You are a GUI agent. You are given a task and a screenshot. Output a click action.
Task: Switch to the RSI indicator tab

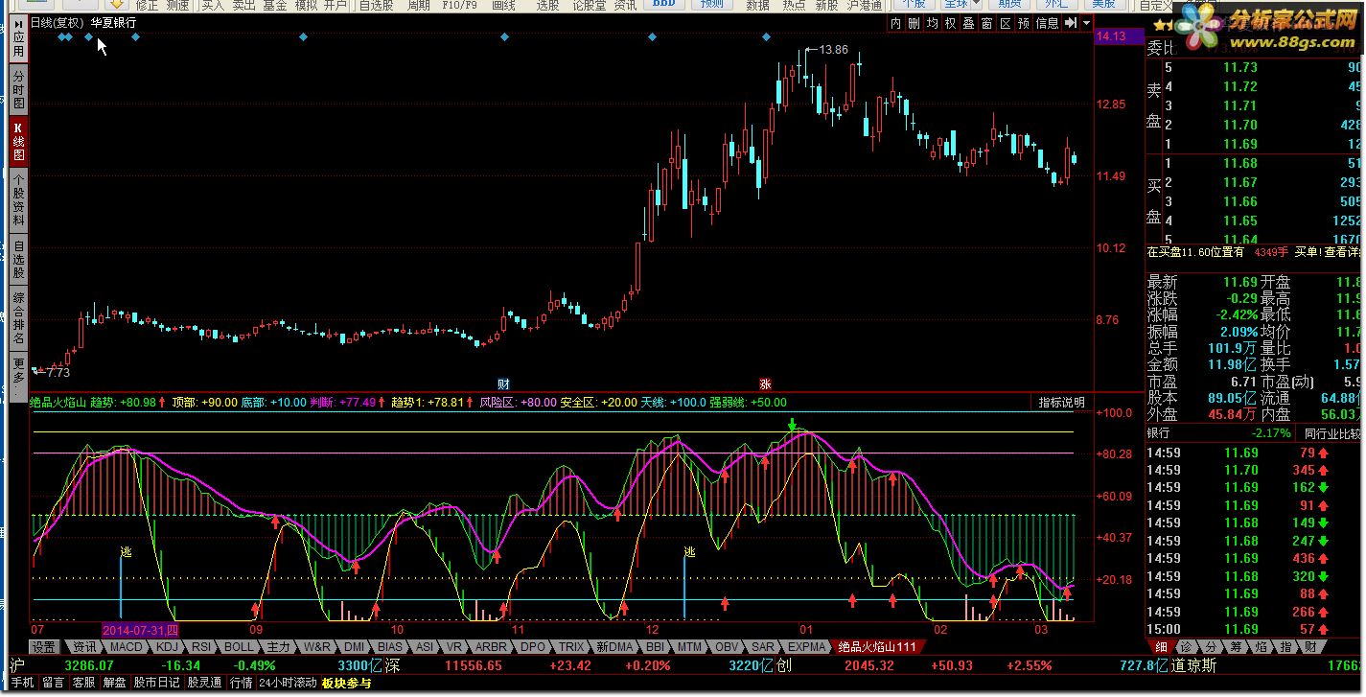201,647
